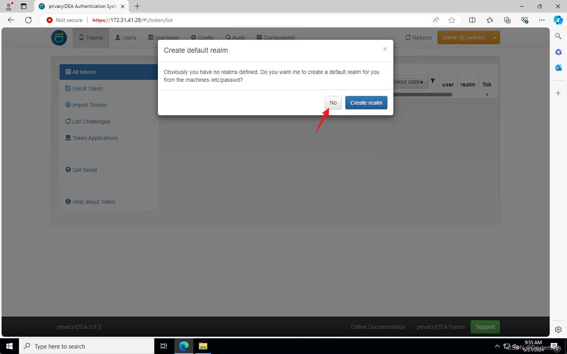Open the Components tab
567x354 pixels.
276,38
